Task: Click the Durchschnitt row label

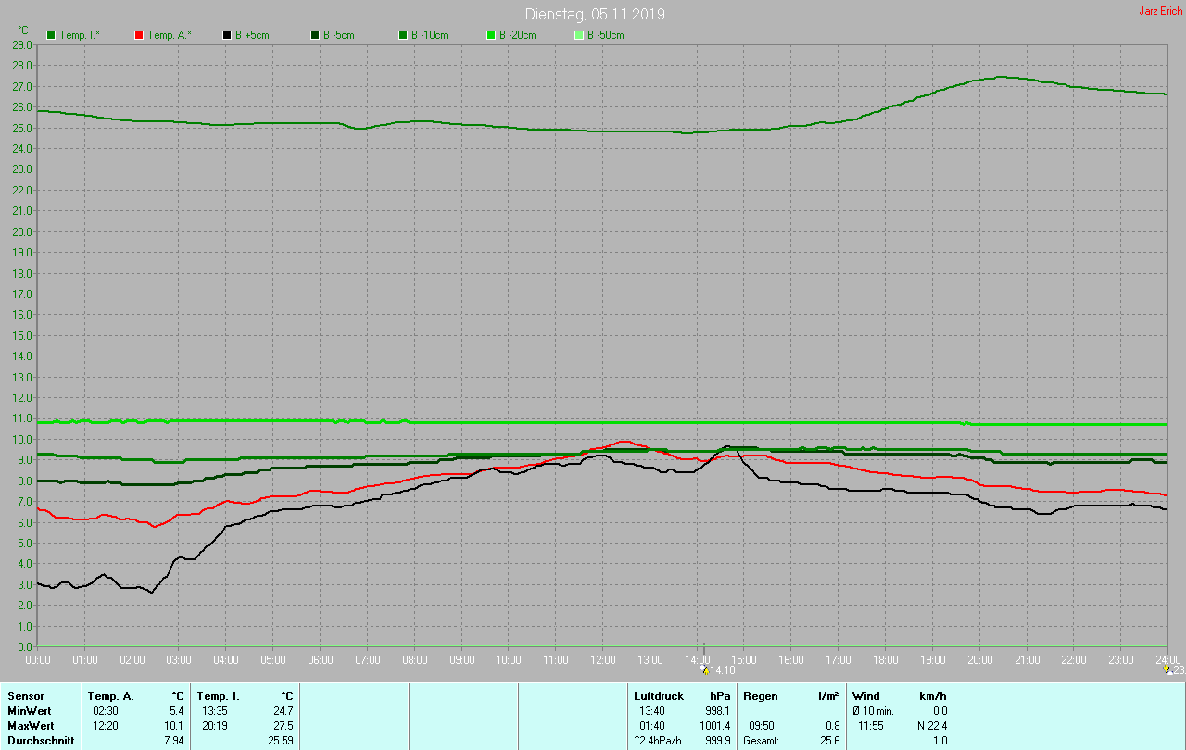Action: point(41,741)
